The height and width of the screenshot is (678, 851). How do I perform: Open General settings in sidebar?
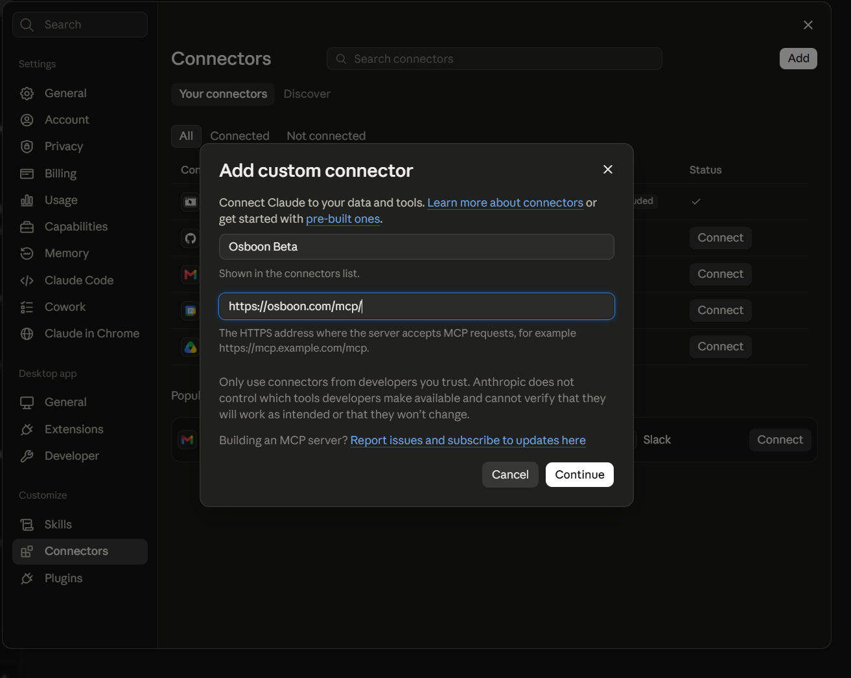[80, 93]
